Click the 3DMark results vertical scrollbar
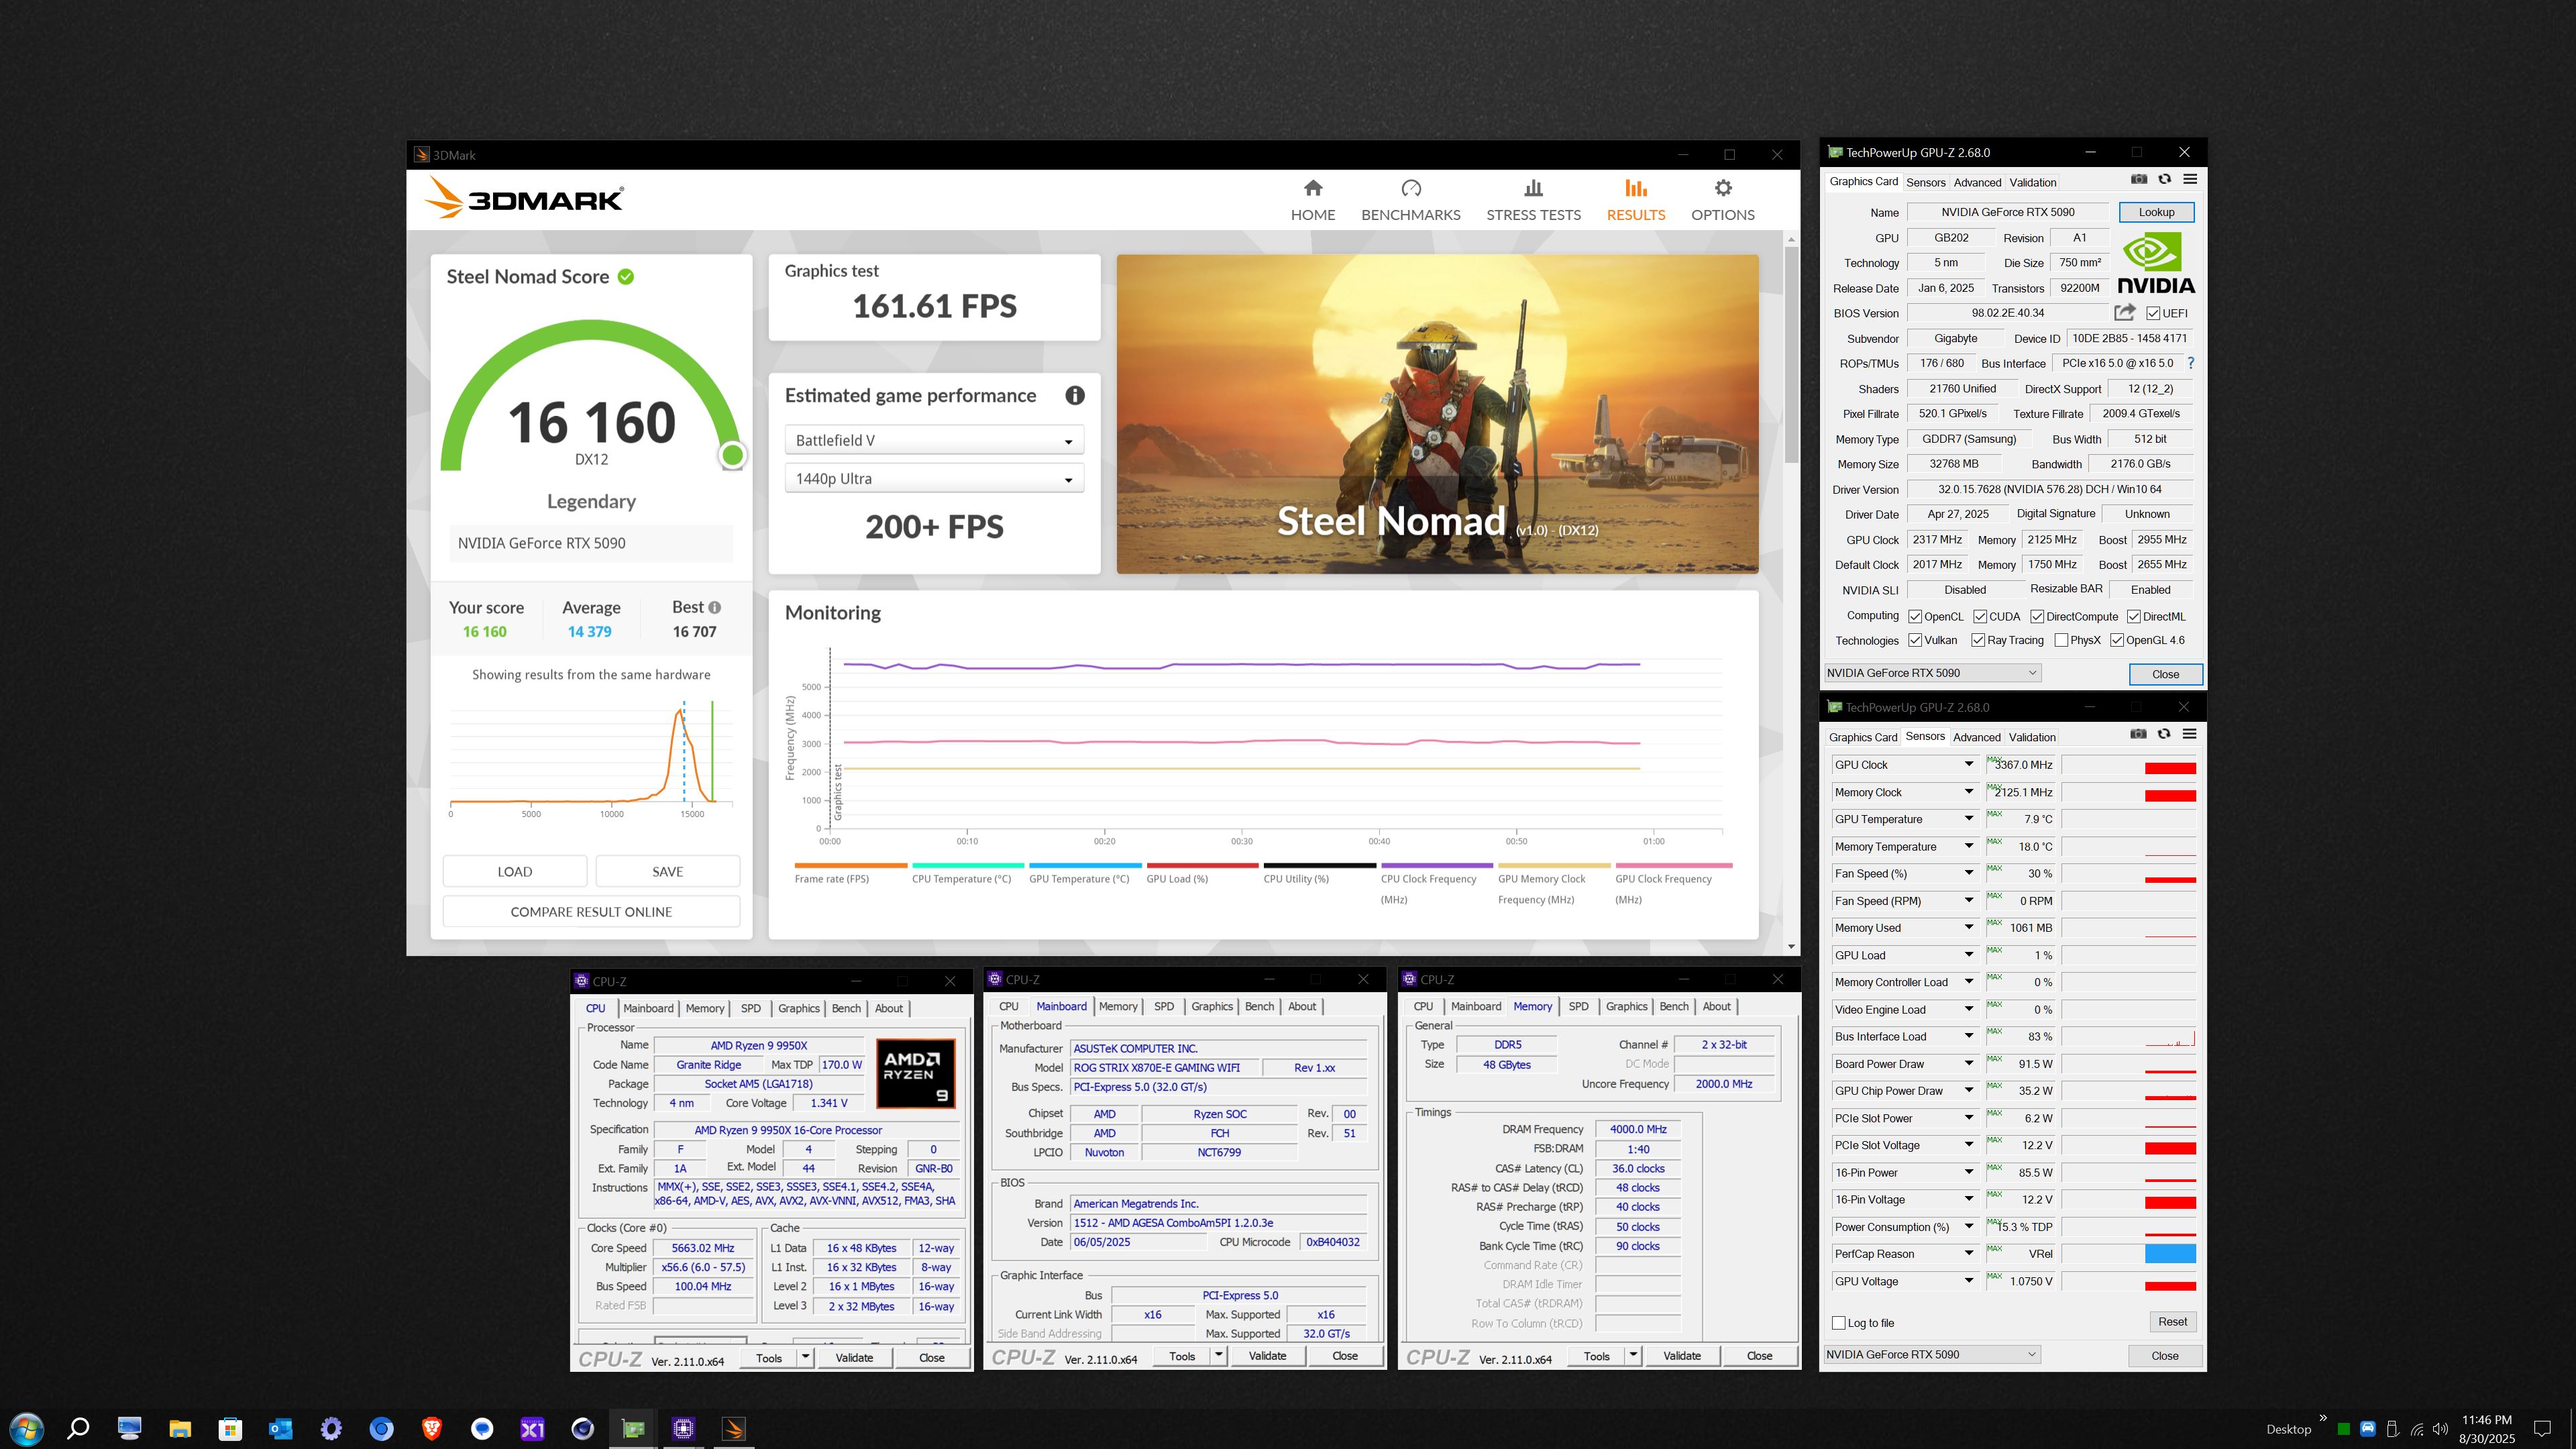2576x1449 pixels. tap(1791, 355)
